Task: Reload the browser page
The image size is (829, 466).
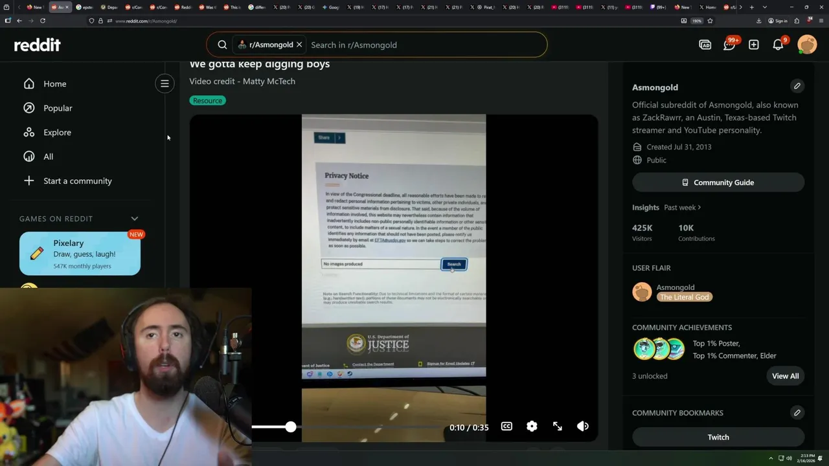Action: coord(43,21)
